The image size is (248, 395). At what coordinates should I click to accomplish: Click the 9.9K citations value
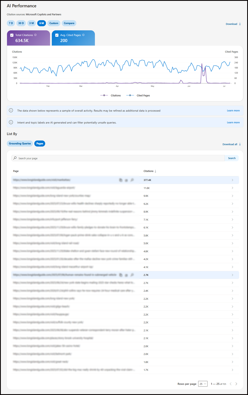tap(146, 196)
